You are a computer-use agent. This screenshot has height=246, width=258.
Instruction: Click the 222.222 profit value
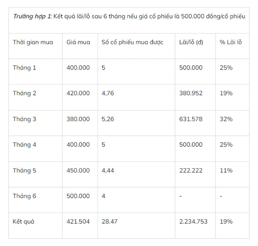click(190, 170)
